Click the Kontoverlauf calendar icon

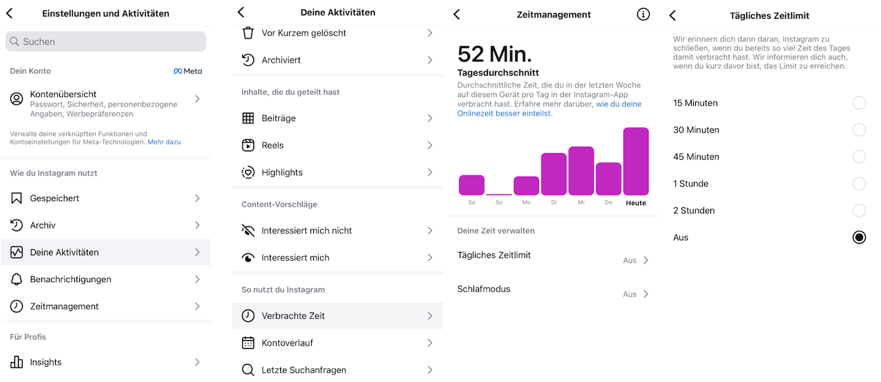click(248, 343)
